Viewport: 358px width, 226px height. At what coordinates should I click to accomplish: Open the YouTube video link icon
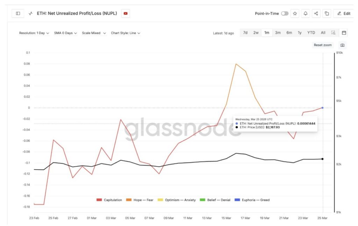pos(126,14)
